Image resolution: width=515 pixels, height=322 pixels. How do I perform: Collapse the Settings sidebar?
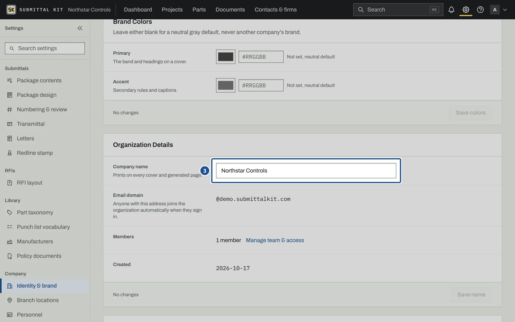click(80, 28)
